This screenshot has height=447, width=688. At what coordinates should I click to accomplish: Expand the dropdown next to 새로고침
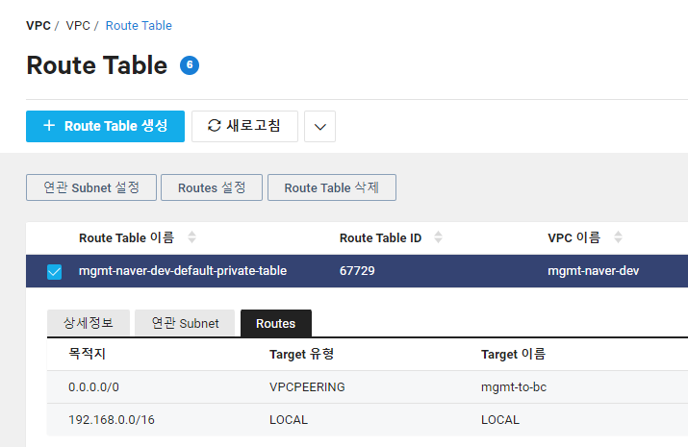(x=319, y=126)
